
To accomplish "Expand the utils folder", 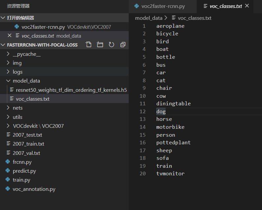I will point(8,117).
